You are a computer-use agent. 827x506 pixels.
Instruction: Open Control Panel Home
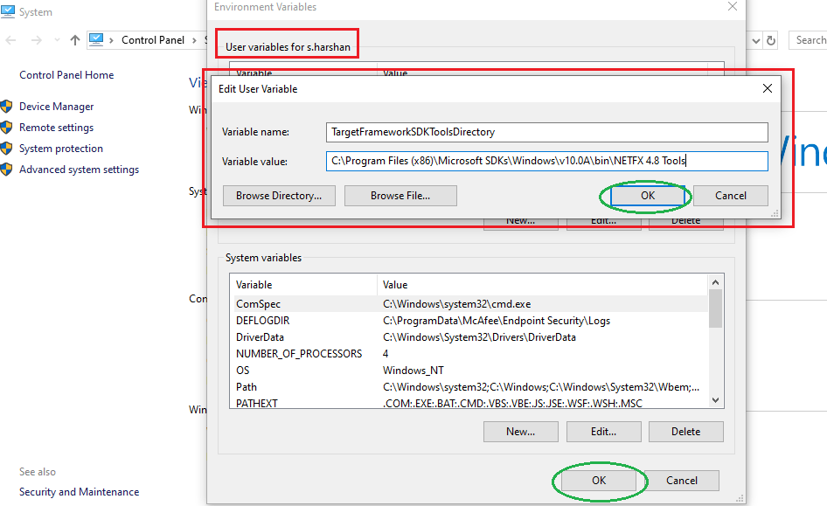[66, 75]
